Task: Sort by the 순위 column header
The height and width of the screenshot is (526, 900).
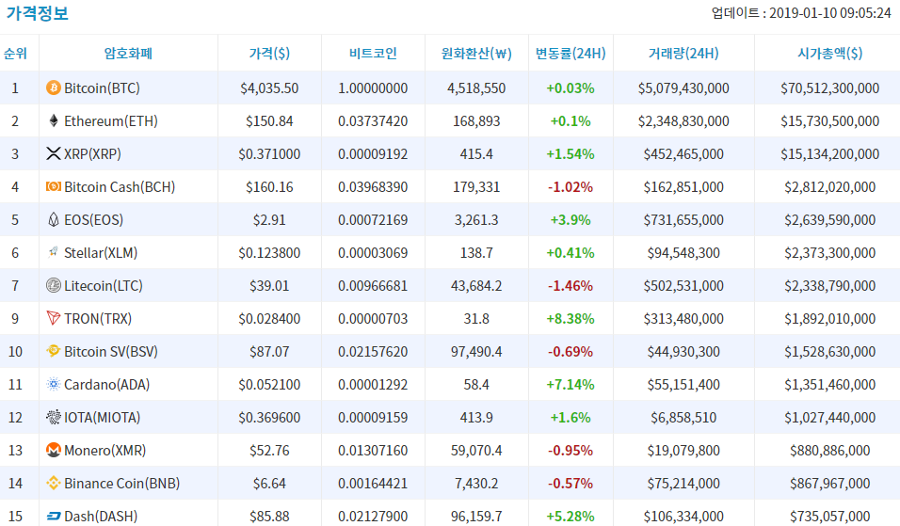Action: [x=15, y=54]
